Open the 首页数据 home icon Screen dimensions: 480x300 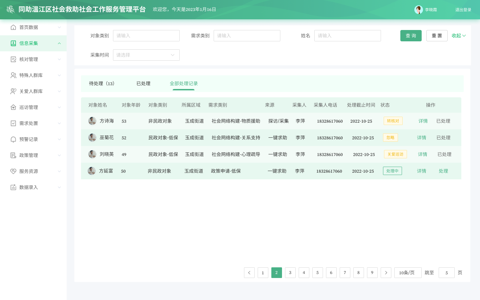pyautogui.click(x=13, y=27)
